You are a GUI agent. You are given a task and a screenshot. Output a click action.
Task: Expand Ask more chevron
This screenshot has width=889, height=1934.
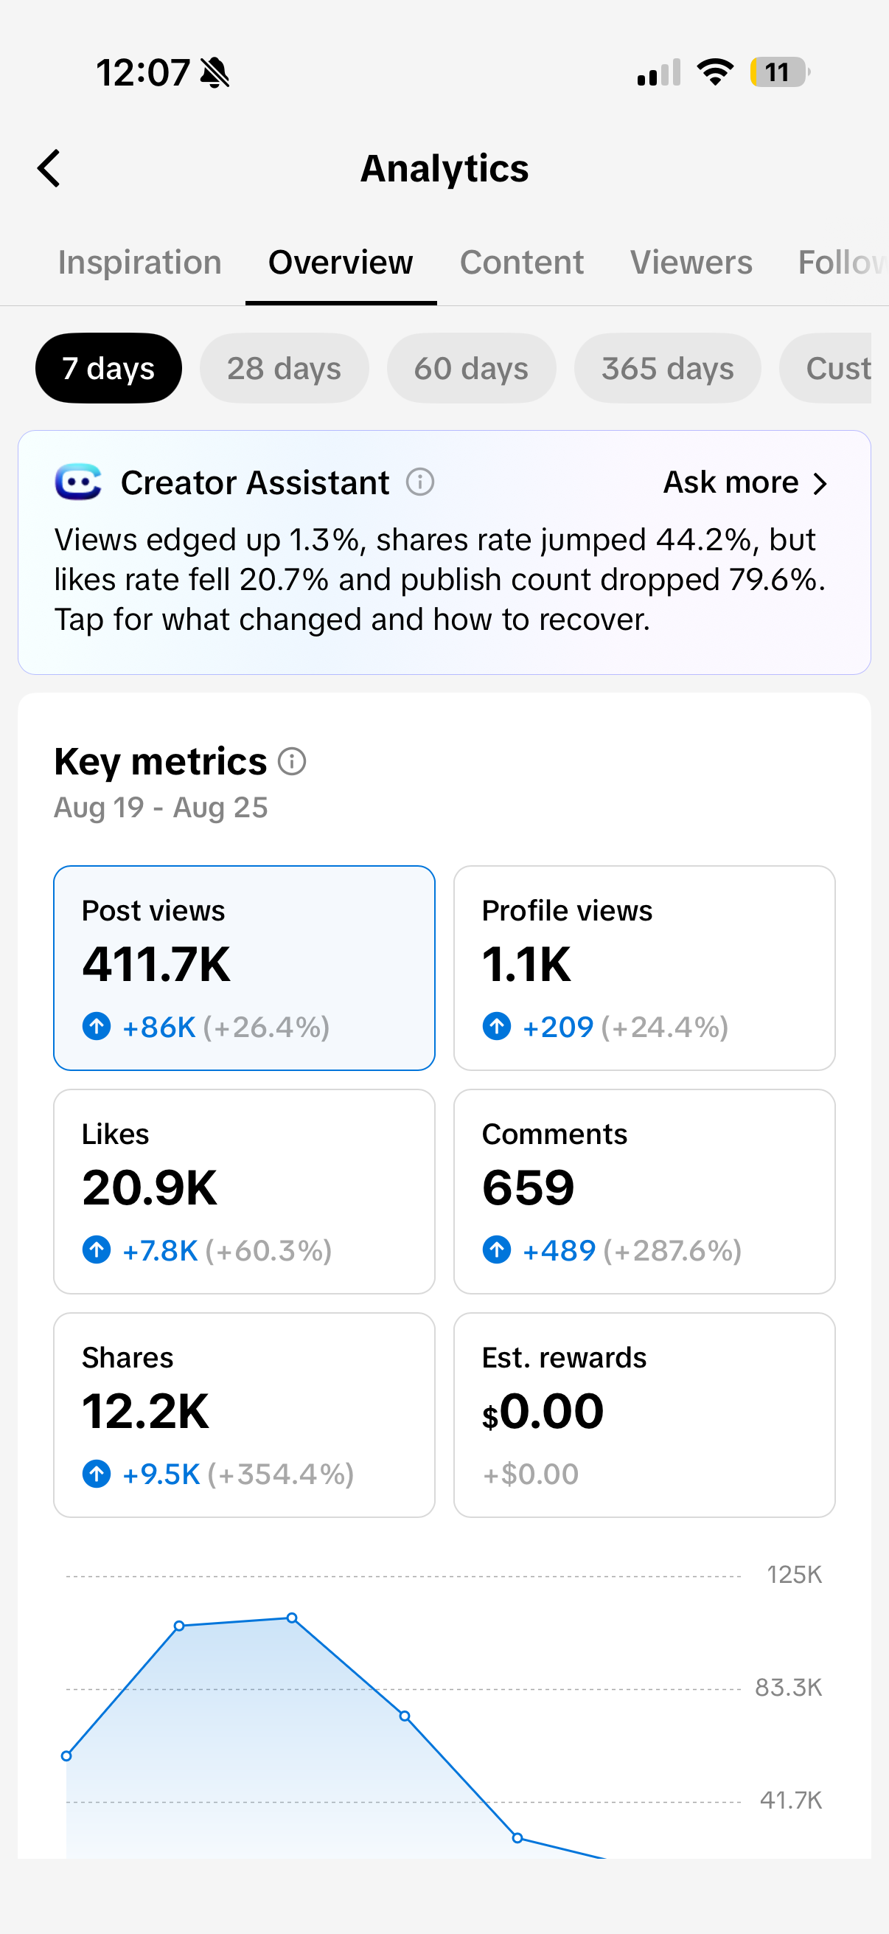click(x=820, y=484)
